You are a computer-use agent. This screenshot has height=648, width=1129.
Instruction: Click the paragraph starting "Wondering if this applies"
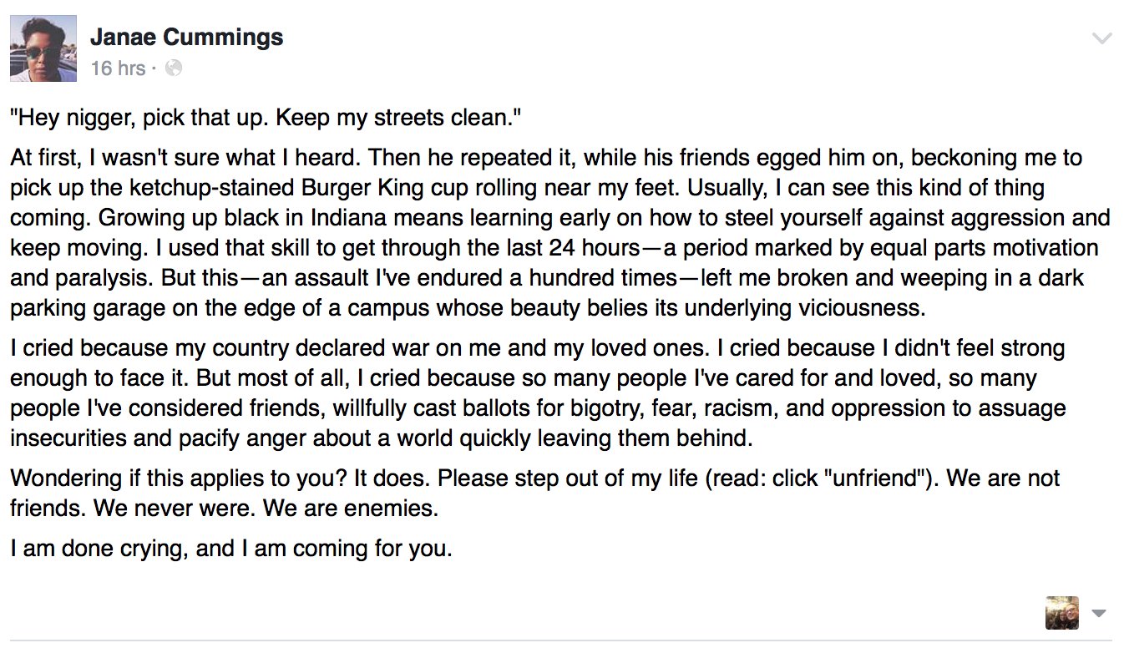[x=534, y=493]
